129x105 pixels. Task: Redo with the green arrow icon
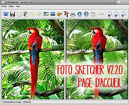39,14
